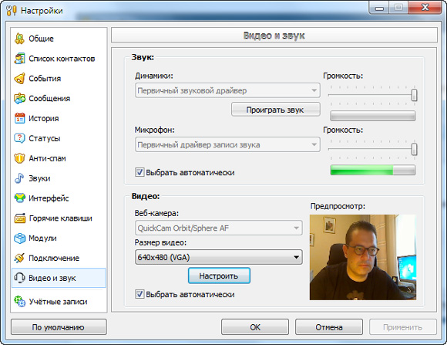Toggle Выбрать автоматически under microphone

tap(139, 172)
